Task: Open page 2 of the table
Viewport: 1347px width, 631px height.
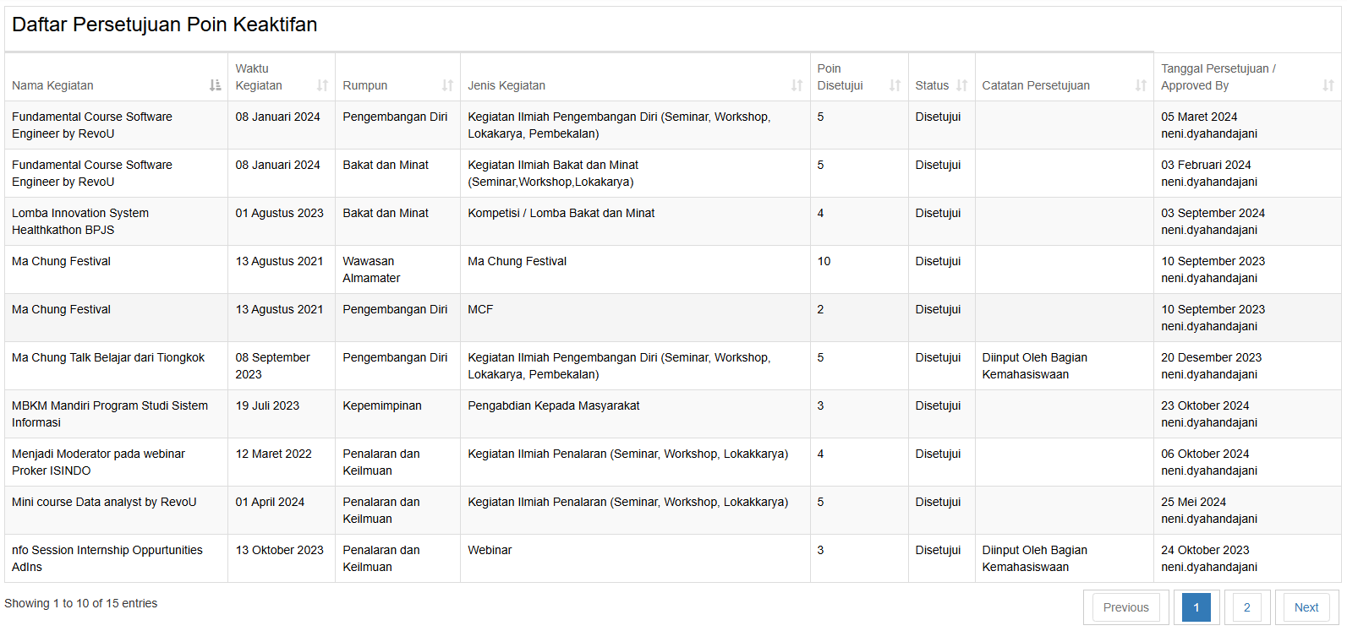Action: point(1247,607)
